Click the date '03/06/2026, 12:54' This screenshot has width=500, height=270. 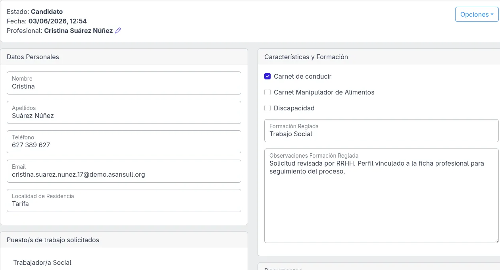58,21
